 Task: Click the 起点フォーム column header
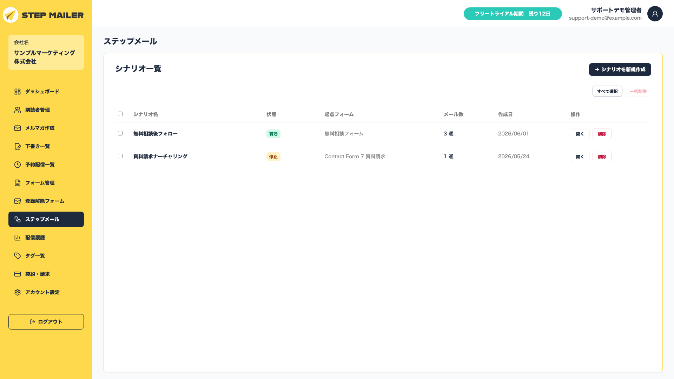point(339,114)
